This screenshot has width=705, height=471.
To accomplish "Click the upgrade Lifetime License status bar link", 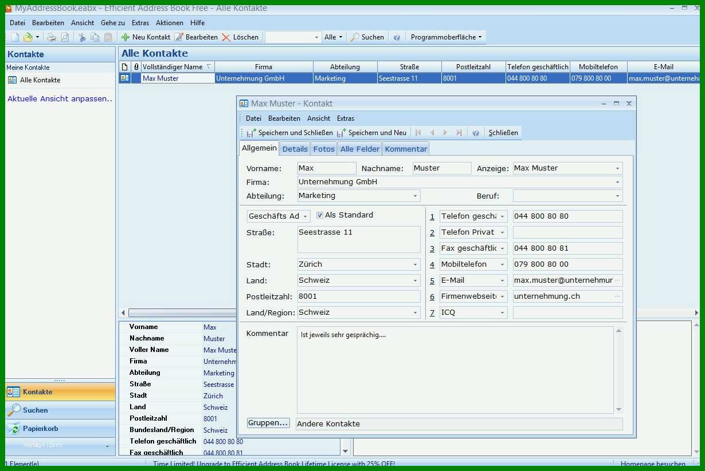I will click(x=274, y=464).
